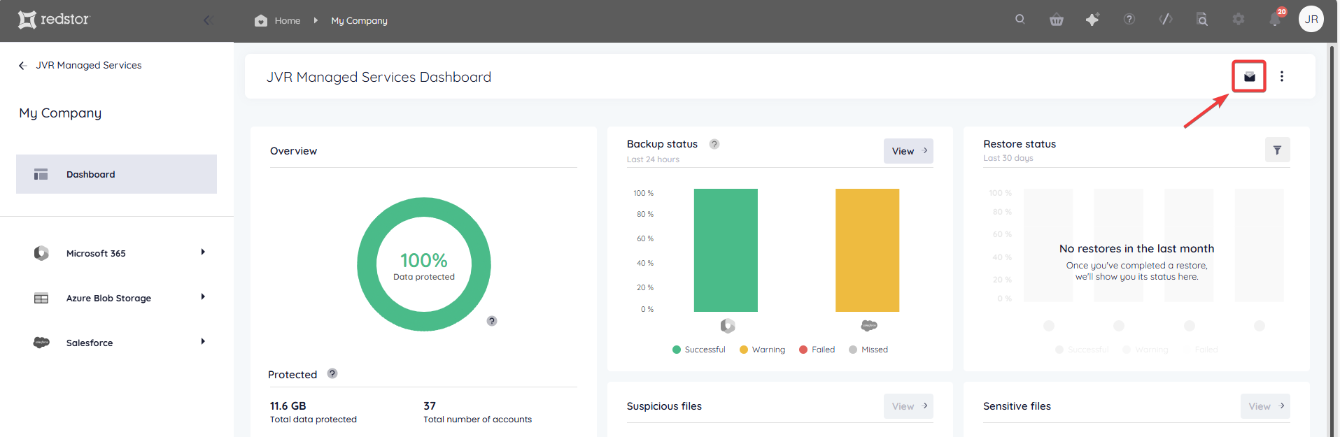The image size is (1340, 437).
Task: Go to Home breadcrumb link
Action: (x=287, y=20)
